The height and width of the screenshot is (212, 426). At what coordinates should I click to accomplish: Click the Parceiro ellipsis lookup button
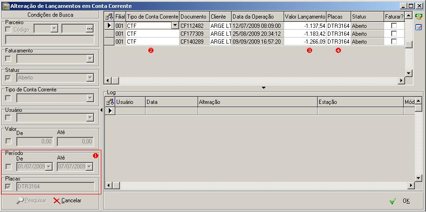point(90,29)
